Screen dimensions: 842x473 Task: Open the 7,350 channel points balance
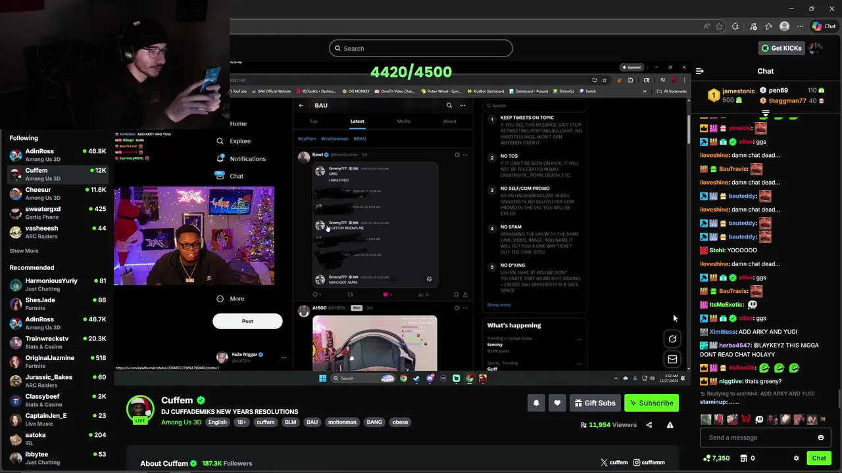pyautogui.click(x=716, y=459)
